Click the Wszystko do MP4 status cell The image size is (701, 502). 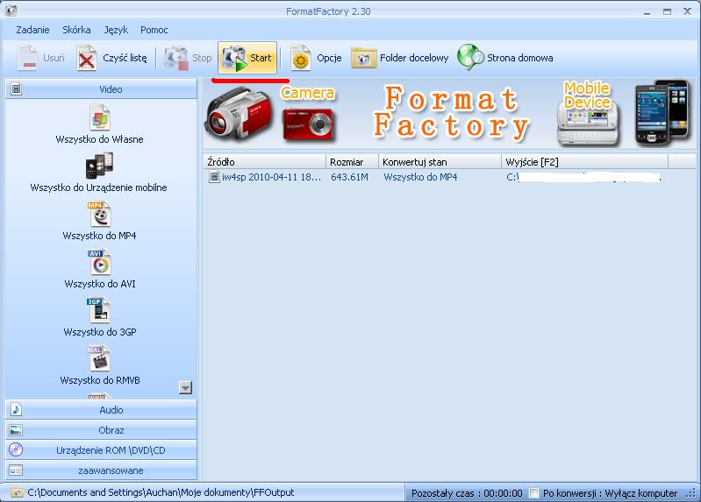coord(420,177)
